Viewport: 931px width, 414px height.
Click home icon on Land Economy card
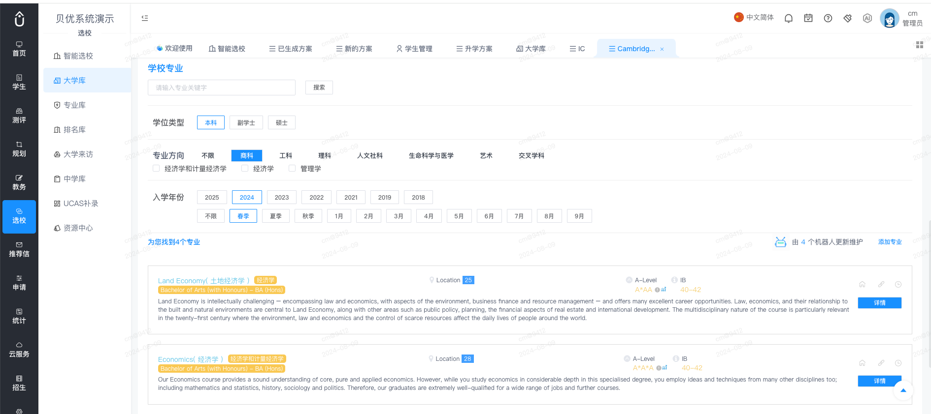point(862,284)
